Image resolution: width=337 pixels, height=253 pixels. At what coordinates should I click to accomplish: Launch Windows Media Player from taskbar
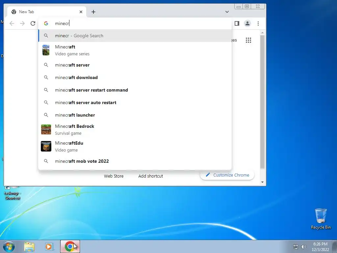49,247
